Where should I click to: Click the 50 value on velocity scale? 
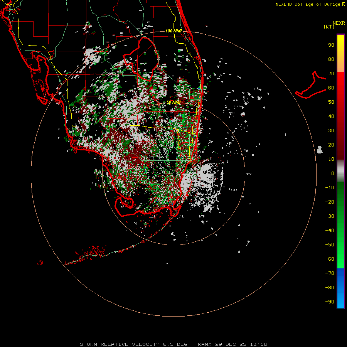pyautogui.click(x=331, y=102)
